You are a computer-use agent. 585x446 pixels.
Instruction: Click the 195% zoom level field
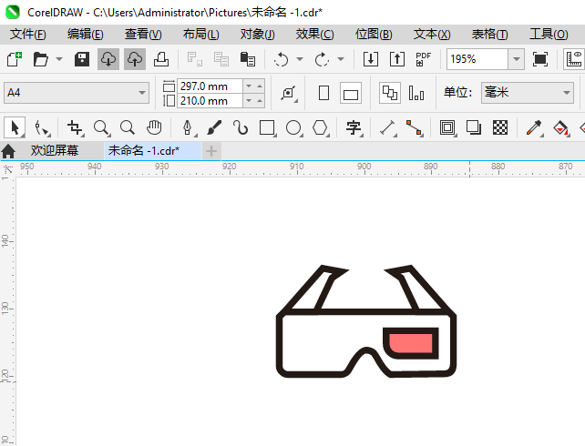pyautogui.click(x=477, y=59)
